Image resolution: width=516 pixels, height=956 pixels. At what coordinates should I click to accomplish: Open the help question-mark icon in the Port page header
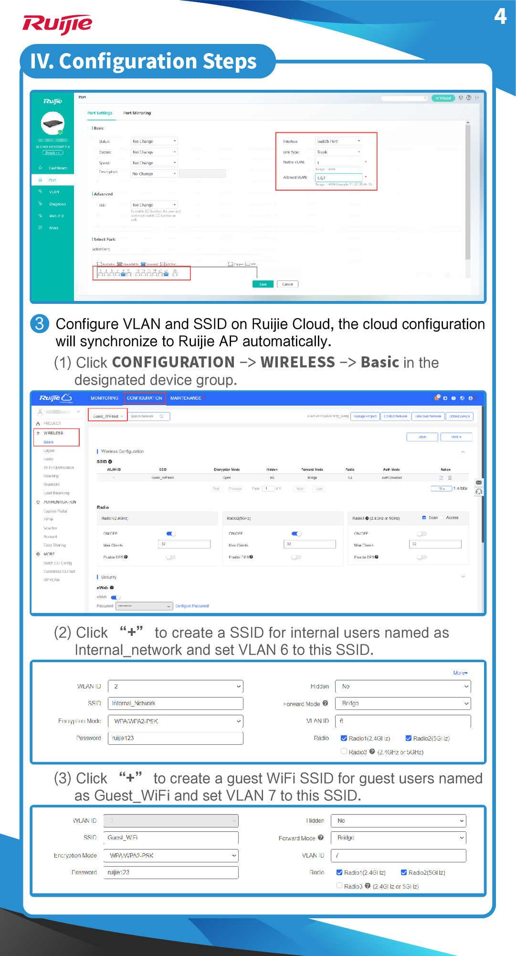[x=469, y=98]
